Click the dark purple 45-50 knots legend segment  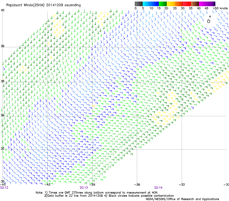pos(211,4)
